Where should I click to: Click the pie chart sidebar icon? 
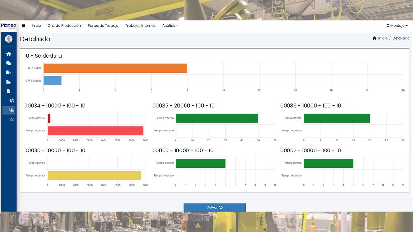coord(12,101)
